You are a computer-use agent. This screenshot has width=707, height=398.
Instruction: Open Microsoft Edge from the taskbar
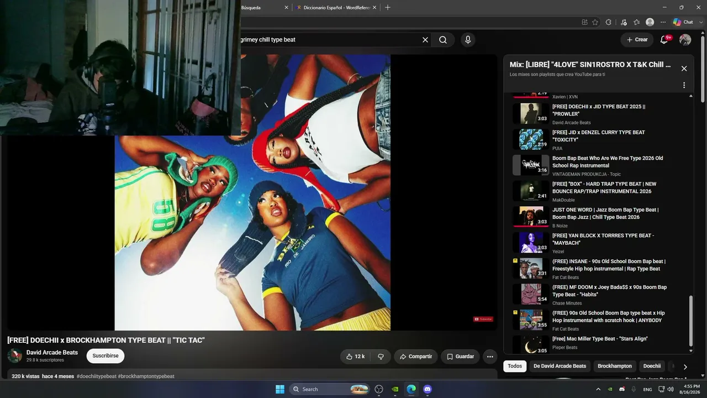click(x=411, y=389)
